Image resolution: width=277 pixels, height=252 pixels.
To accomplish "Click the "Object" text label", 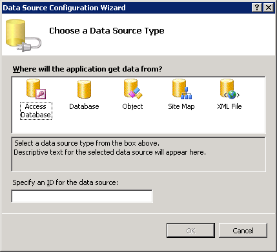I will 132,106.
